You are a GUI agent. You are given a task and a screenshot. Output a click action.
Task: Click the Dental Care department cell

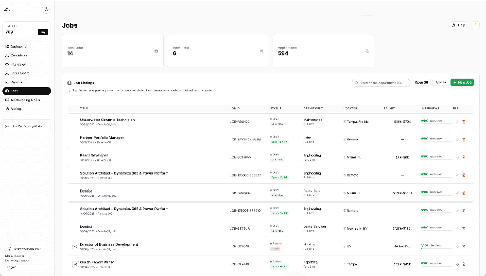[x=312, y=191]
